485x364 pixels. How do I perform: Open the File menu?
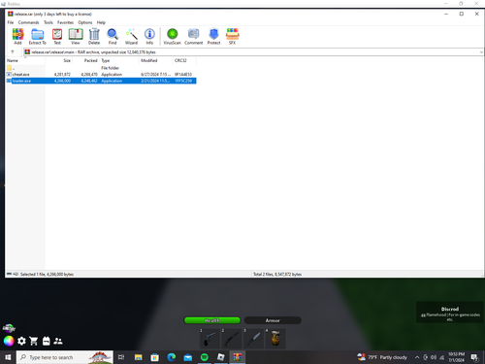tap(11, 22)
